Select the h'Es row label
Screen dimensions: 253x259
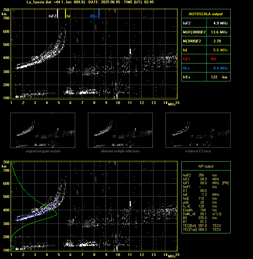click(x=186, y=77)
